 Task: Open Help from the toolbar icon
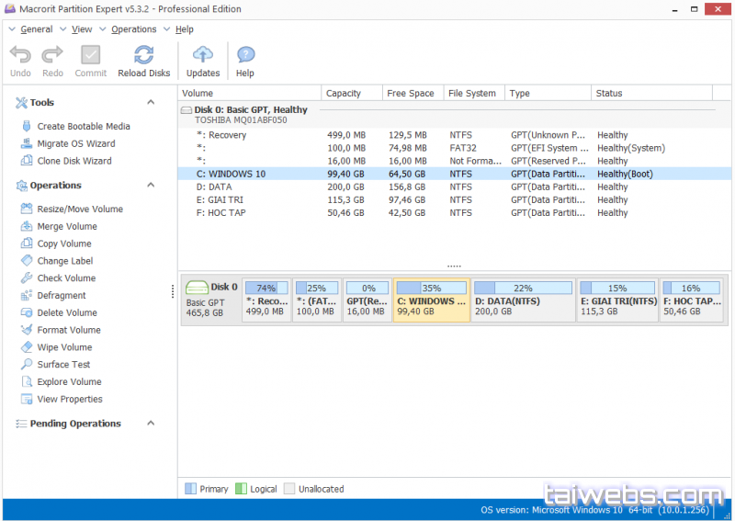pos(245,55)
